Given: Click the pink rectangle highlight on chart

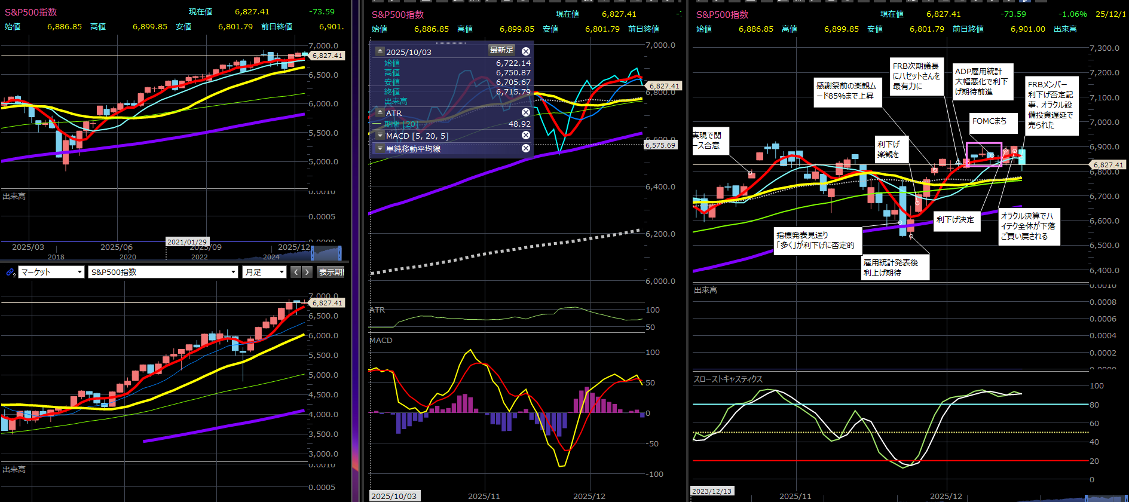Looking at the screenshot, I should click(984, 154).
